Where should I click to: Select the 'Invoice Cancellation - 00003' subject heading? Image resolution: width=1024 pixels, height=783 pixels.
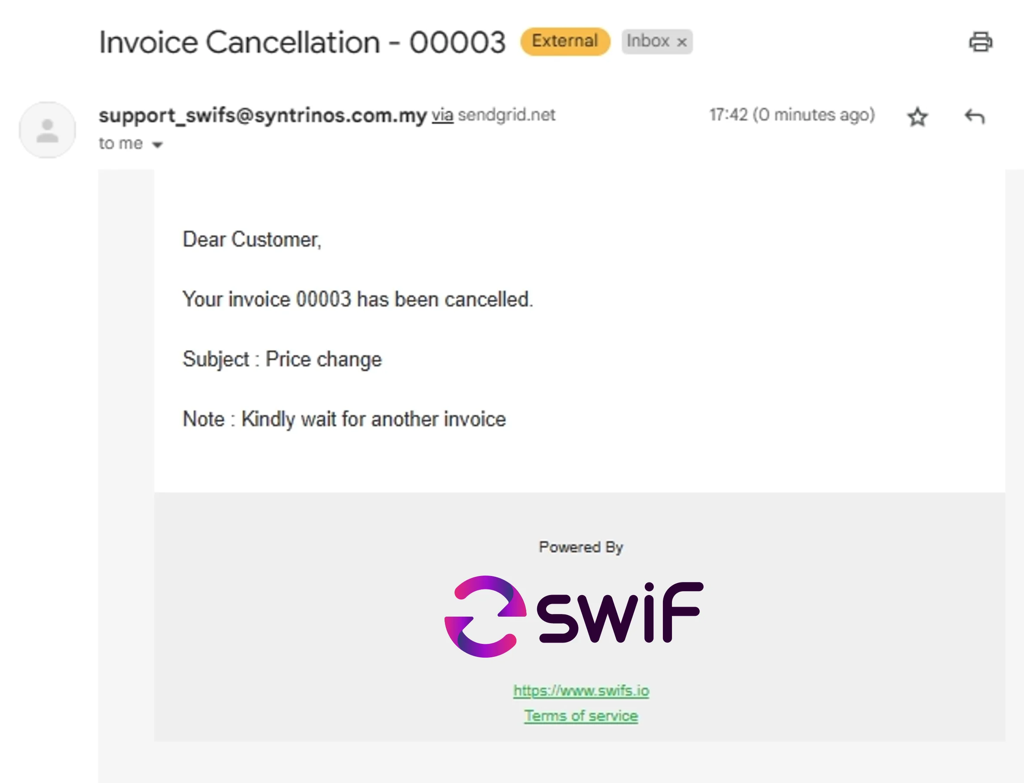[x=302, y=42]
